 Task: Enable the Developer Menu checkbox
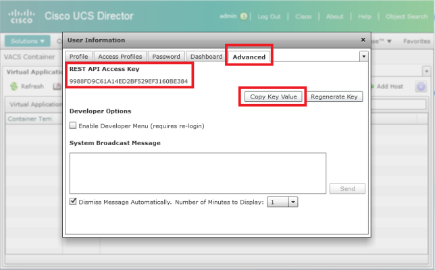point(74,126)
